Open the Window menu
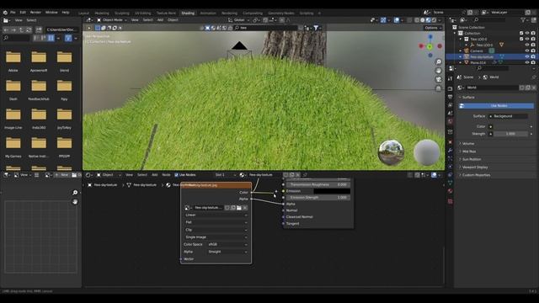This screenshot has height=303, width=539. (x=51, y=13)
